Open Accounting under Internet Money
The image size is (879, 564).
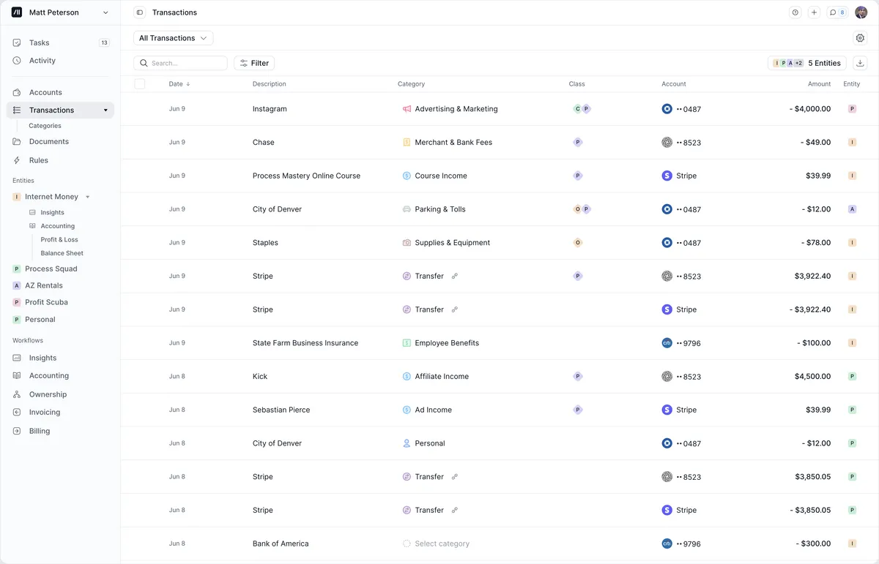(x=58, y=226)
